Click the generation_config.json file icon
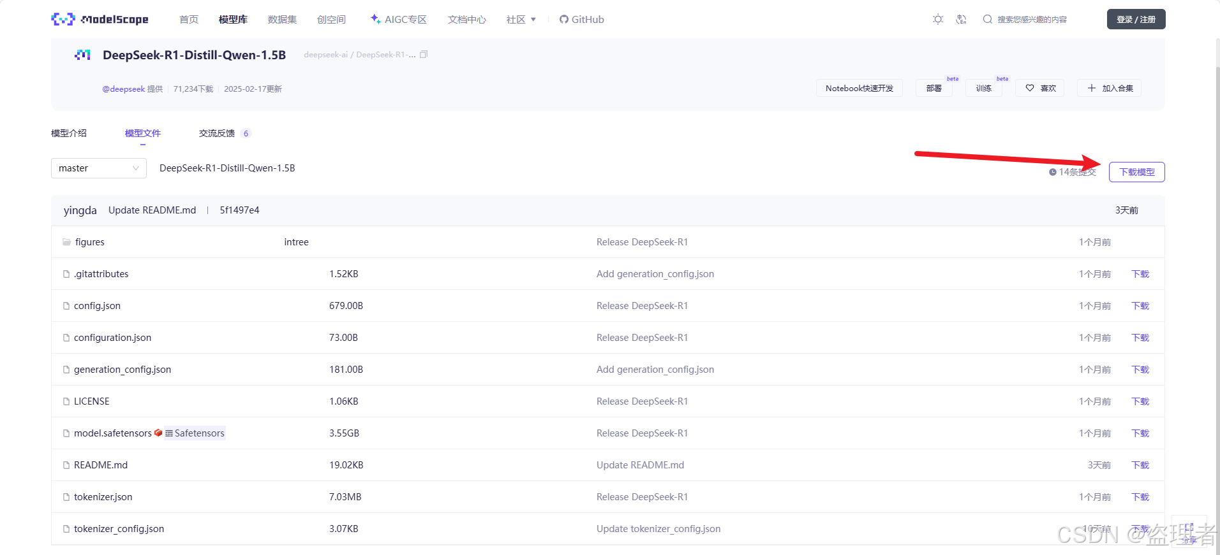This screenshot has height=555, width=1220. pyautogui.click(x=66, y=370)
